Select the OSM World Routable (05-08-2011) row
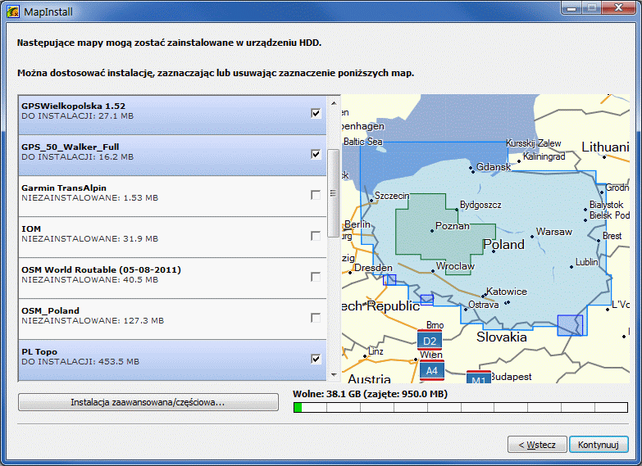Viewport: 642px width, 466px height. [x=172, y=278]
